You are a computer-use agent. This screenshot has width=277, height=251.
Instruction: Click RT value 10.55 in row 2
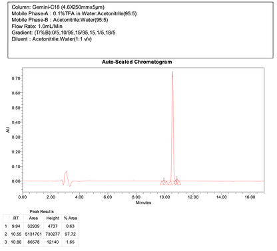coord(16,234)
